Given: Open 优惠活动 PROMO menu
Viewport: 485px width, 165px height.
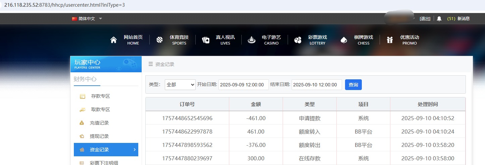Looking at the screenshot, I should point(409,40).
